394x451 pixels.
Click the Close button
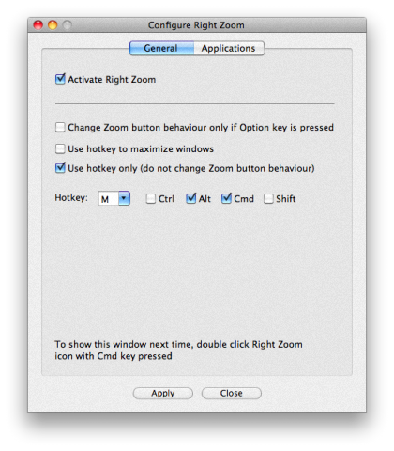point(232,393)
